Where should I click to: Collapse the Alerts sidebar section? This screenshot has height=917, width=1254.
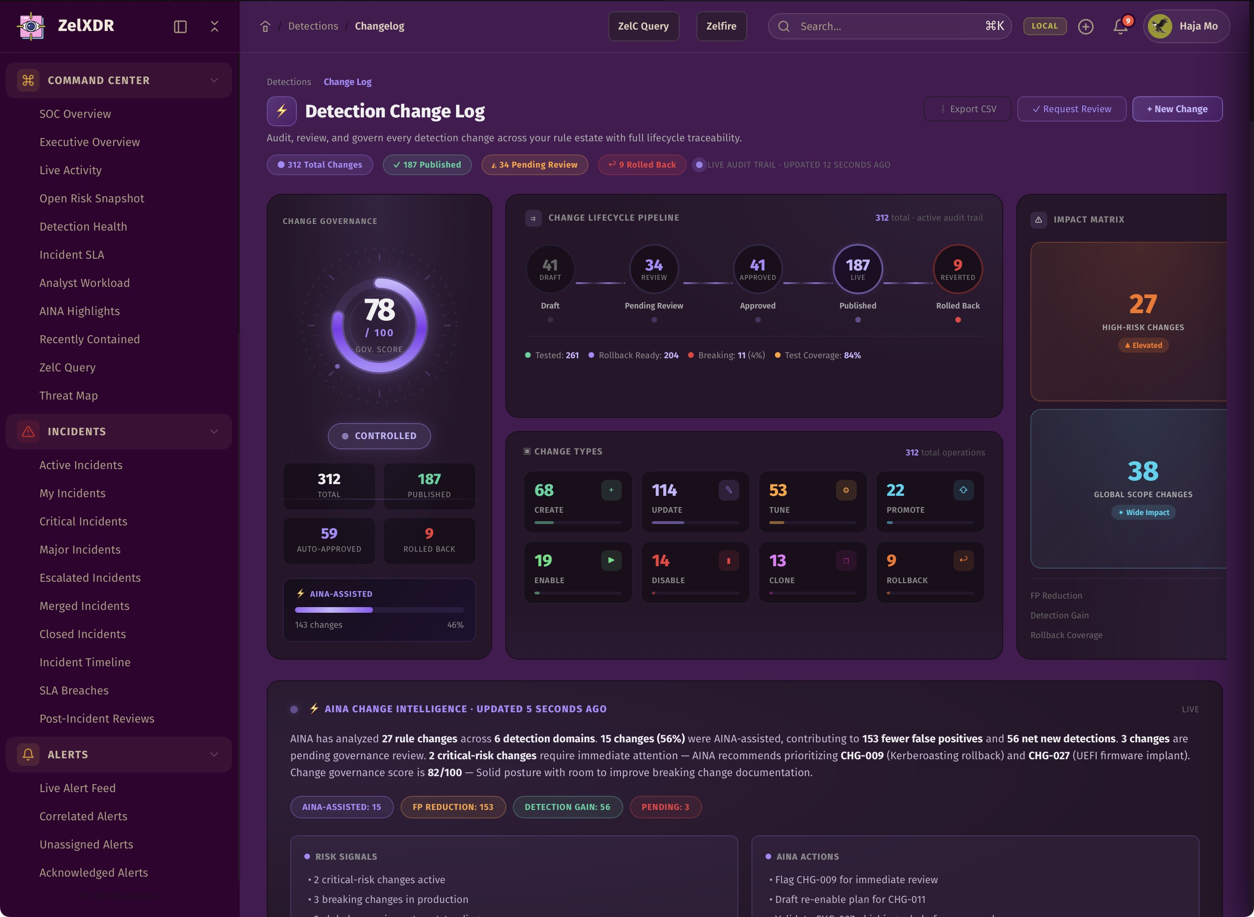[214, 754]
